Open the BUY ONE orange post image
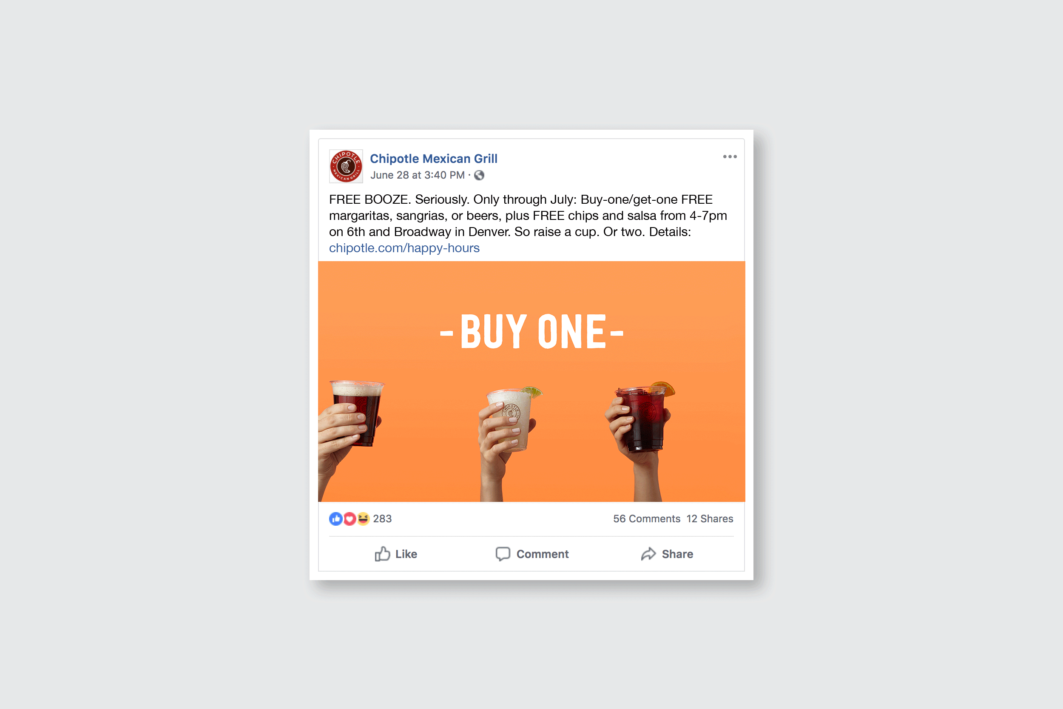This screenshot has height=709, width=1063. point(531,381)
